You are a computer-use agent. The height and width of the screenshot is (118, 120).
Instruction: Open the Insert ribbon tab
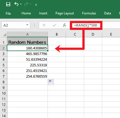pos(43,13)
